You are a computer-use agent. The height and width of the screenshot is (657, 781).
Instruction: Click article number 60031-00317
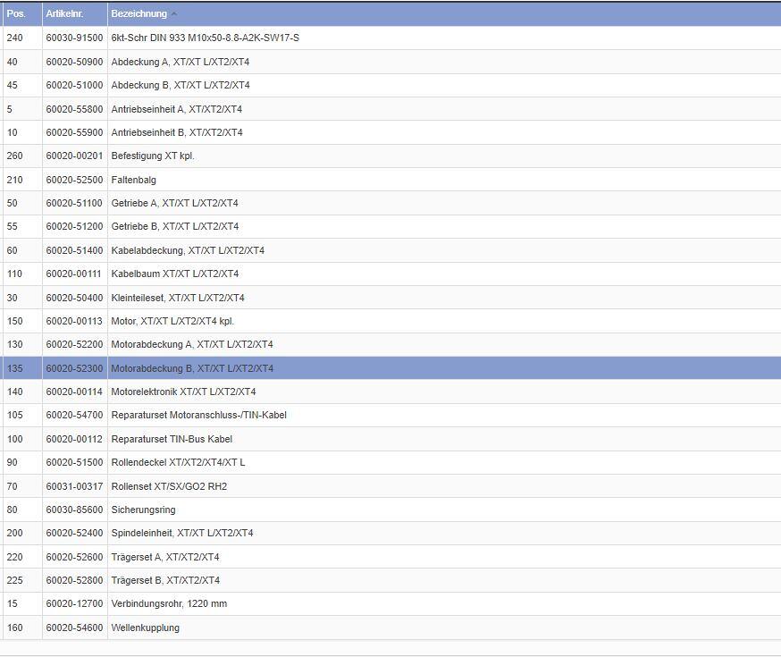(x=74, y=486)
